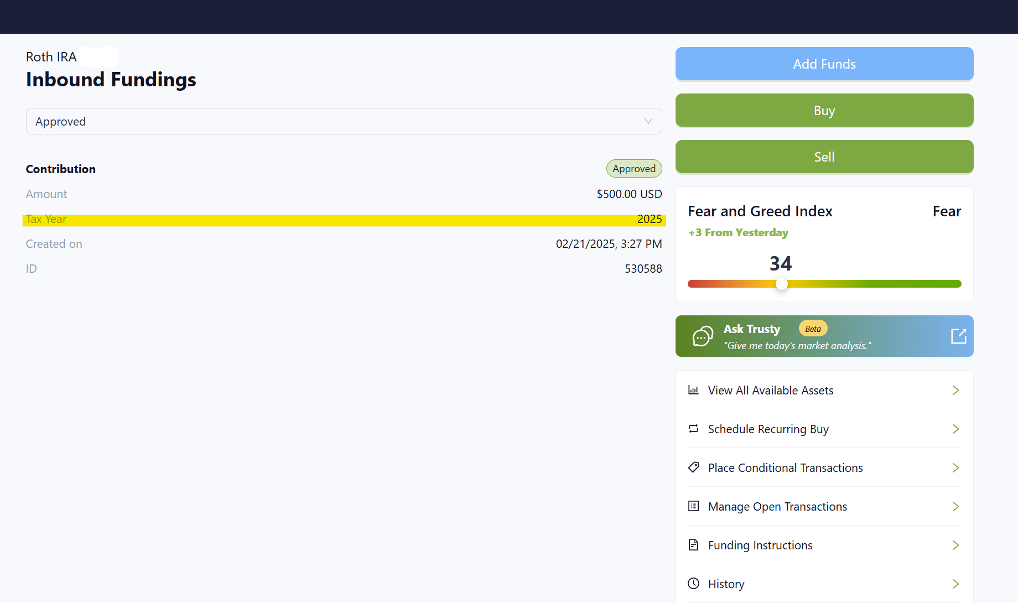This screenshot has width=1018, height=603.
Task: Click the recurring arrows icon for Schedule Recurring Buy
Action: tap(693, 429)
